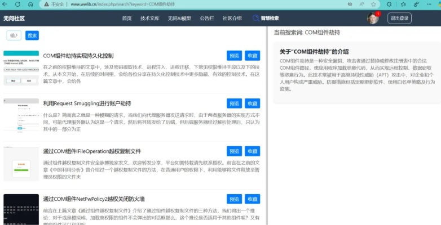Click the 退出登录 button
This screenshot has height=225, width=441.
(x=399, y=18)
